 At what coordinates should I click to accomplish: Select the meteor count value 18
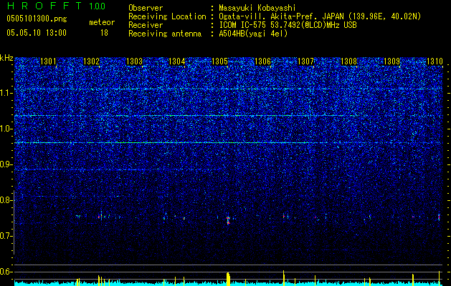point(104,33)
